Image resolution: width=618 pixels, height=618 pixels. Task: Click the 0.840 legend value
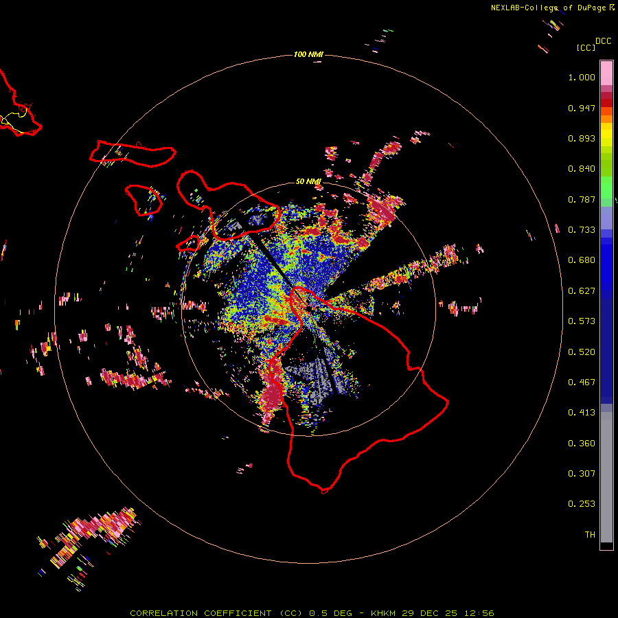coord(582,169)
